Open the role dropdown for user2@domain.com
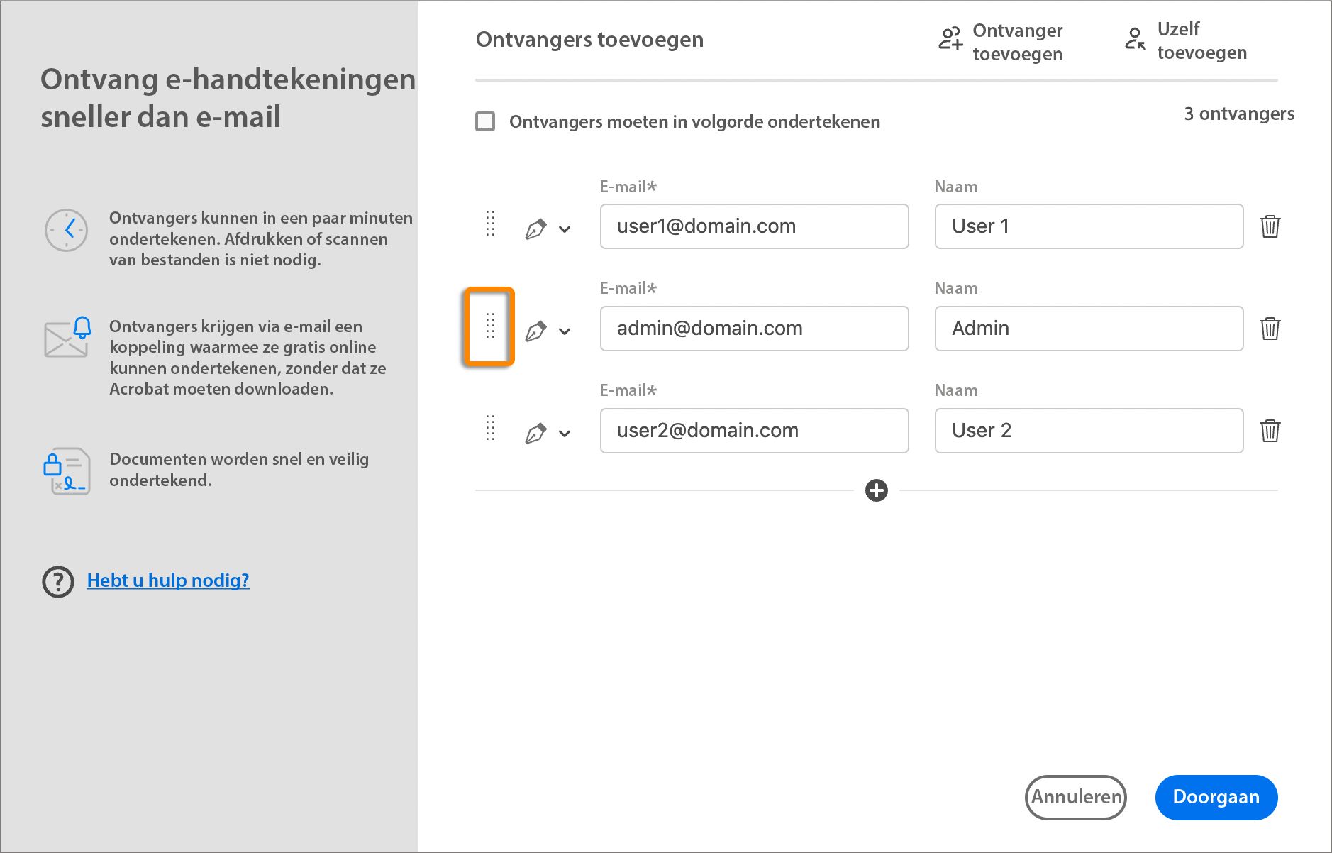 tap(565, 432)
